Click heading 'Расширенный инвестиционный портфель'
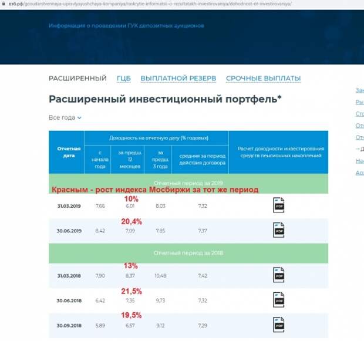 click(x=165, y=99)
